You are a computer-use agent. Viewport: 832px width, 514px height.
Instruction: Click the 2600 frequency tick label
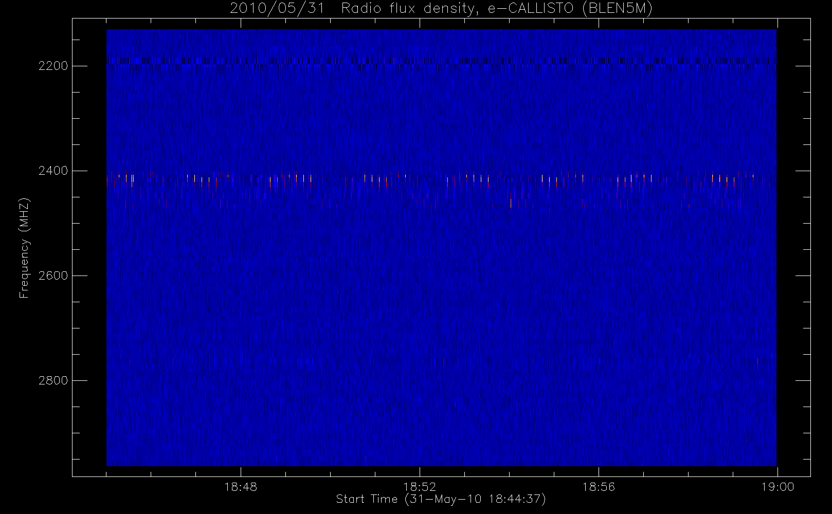click(53, 276)
